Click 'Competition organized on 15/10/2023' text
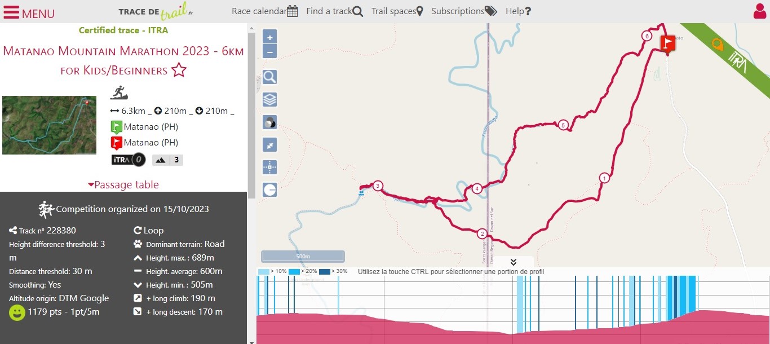770x344 pixels. (x=132, y=209)
